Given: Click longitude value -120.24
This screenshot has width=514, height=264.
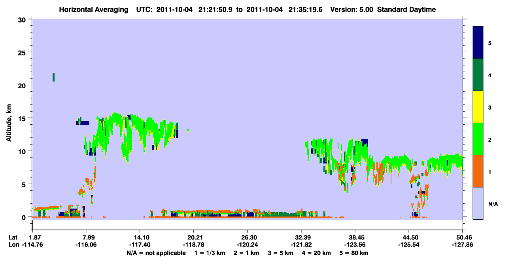Looking at the screenshot, I should tap(247, 245).
